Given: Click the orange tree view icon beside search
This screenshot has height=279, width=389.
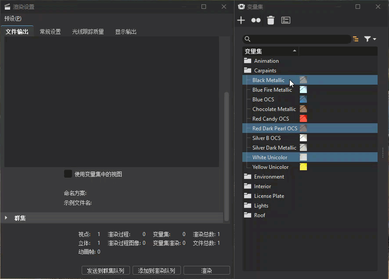Looking at the screenshot, I should pos(355,39).
